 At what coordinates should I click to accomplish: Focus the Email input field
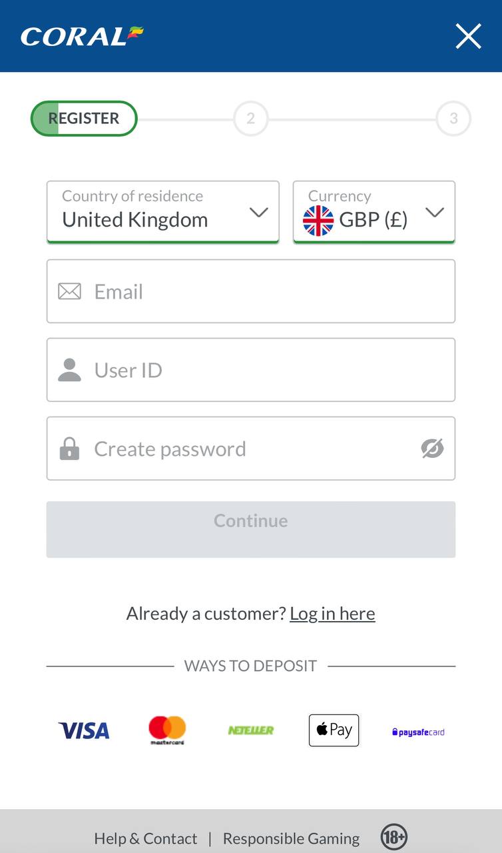[x=251, y=291]
